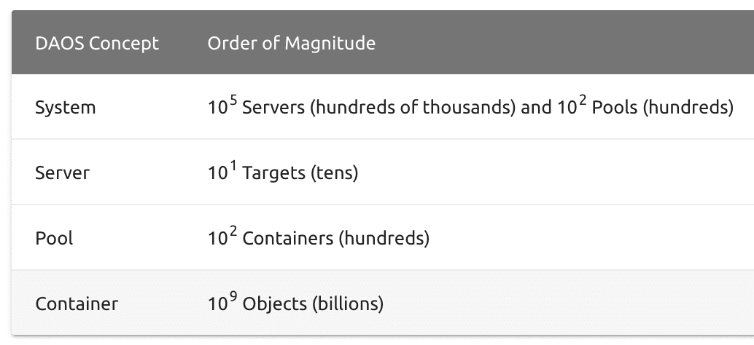Click the "(billions)" text in last row
This screenshot has width=754, height=345.
[348, 304]
